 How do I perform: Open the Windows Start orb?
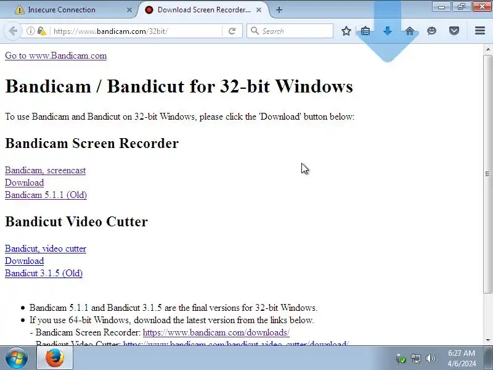tap(16, 358)
